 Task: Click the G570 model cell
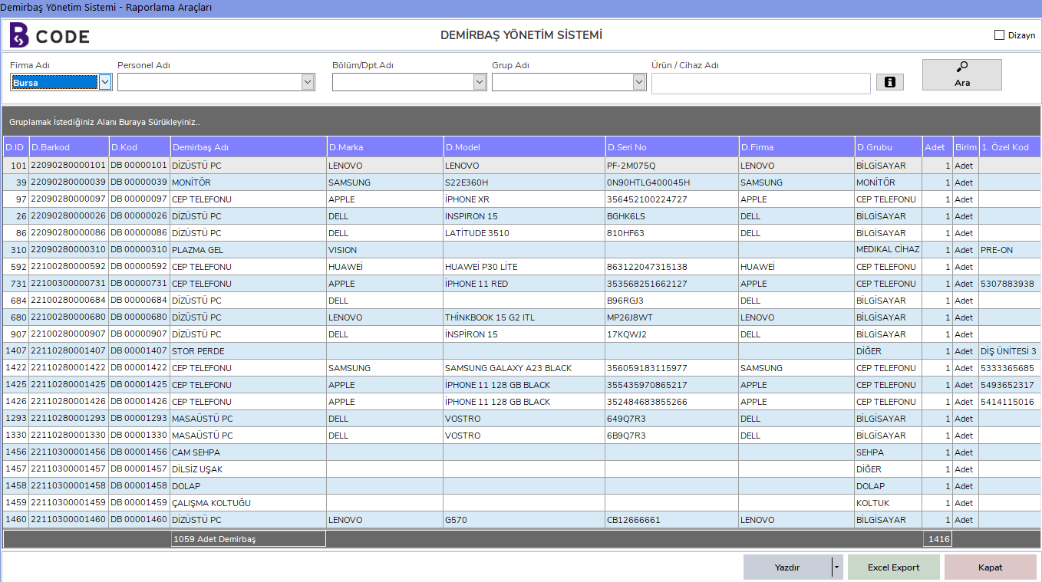524,520
